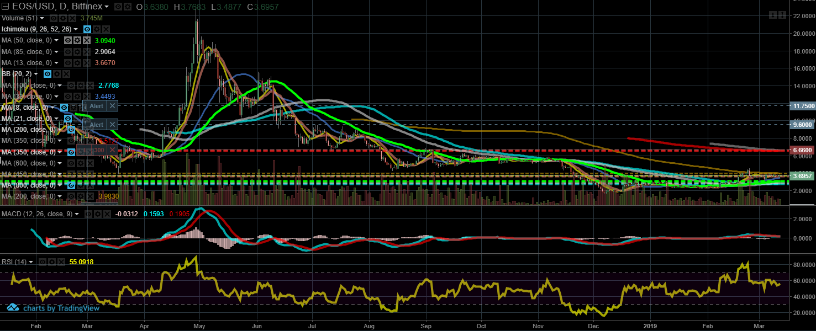816x331 pixels.
Task: Hide the Volume (51) indicator via eye
Action: point(54,18)
